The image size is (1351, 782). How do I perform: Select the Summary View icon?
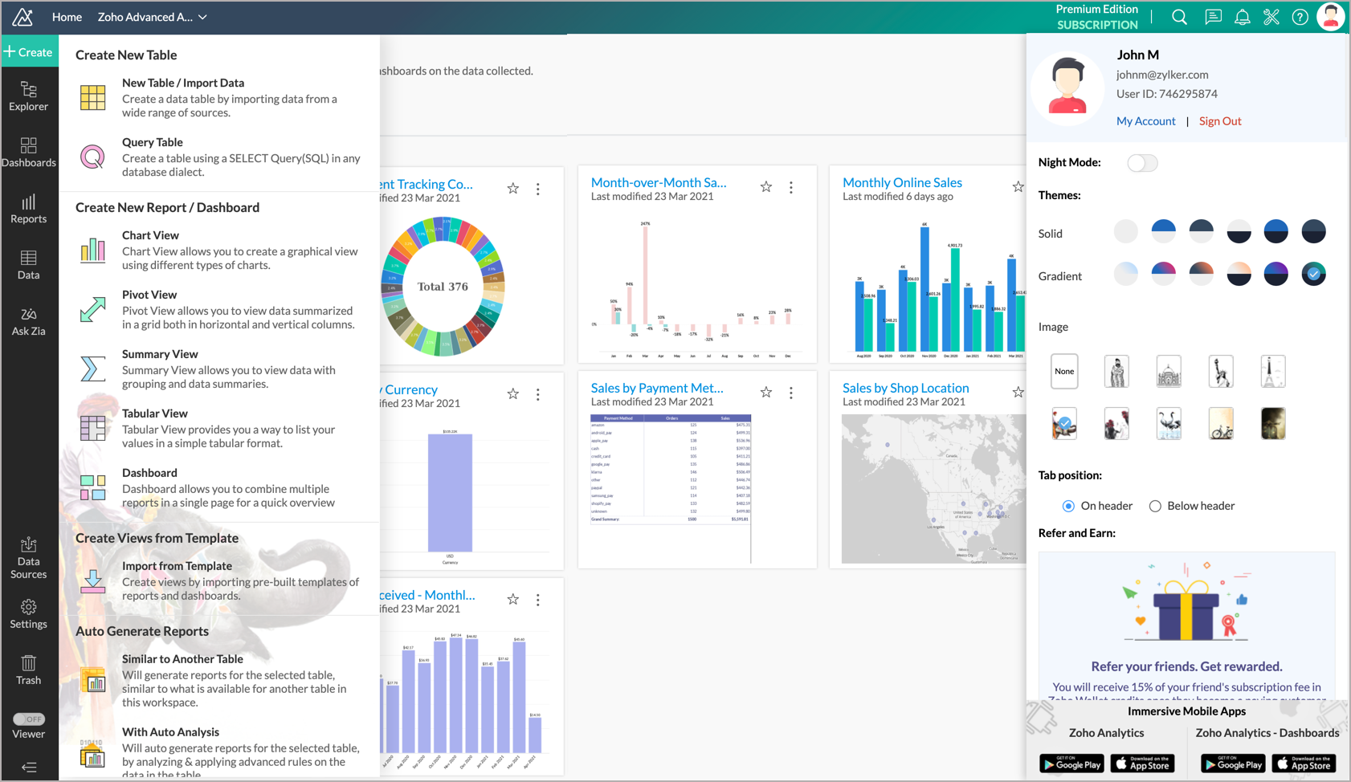tap(92, 369)
